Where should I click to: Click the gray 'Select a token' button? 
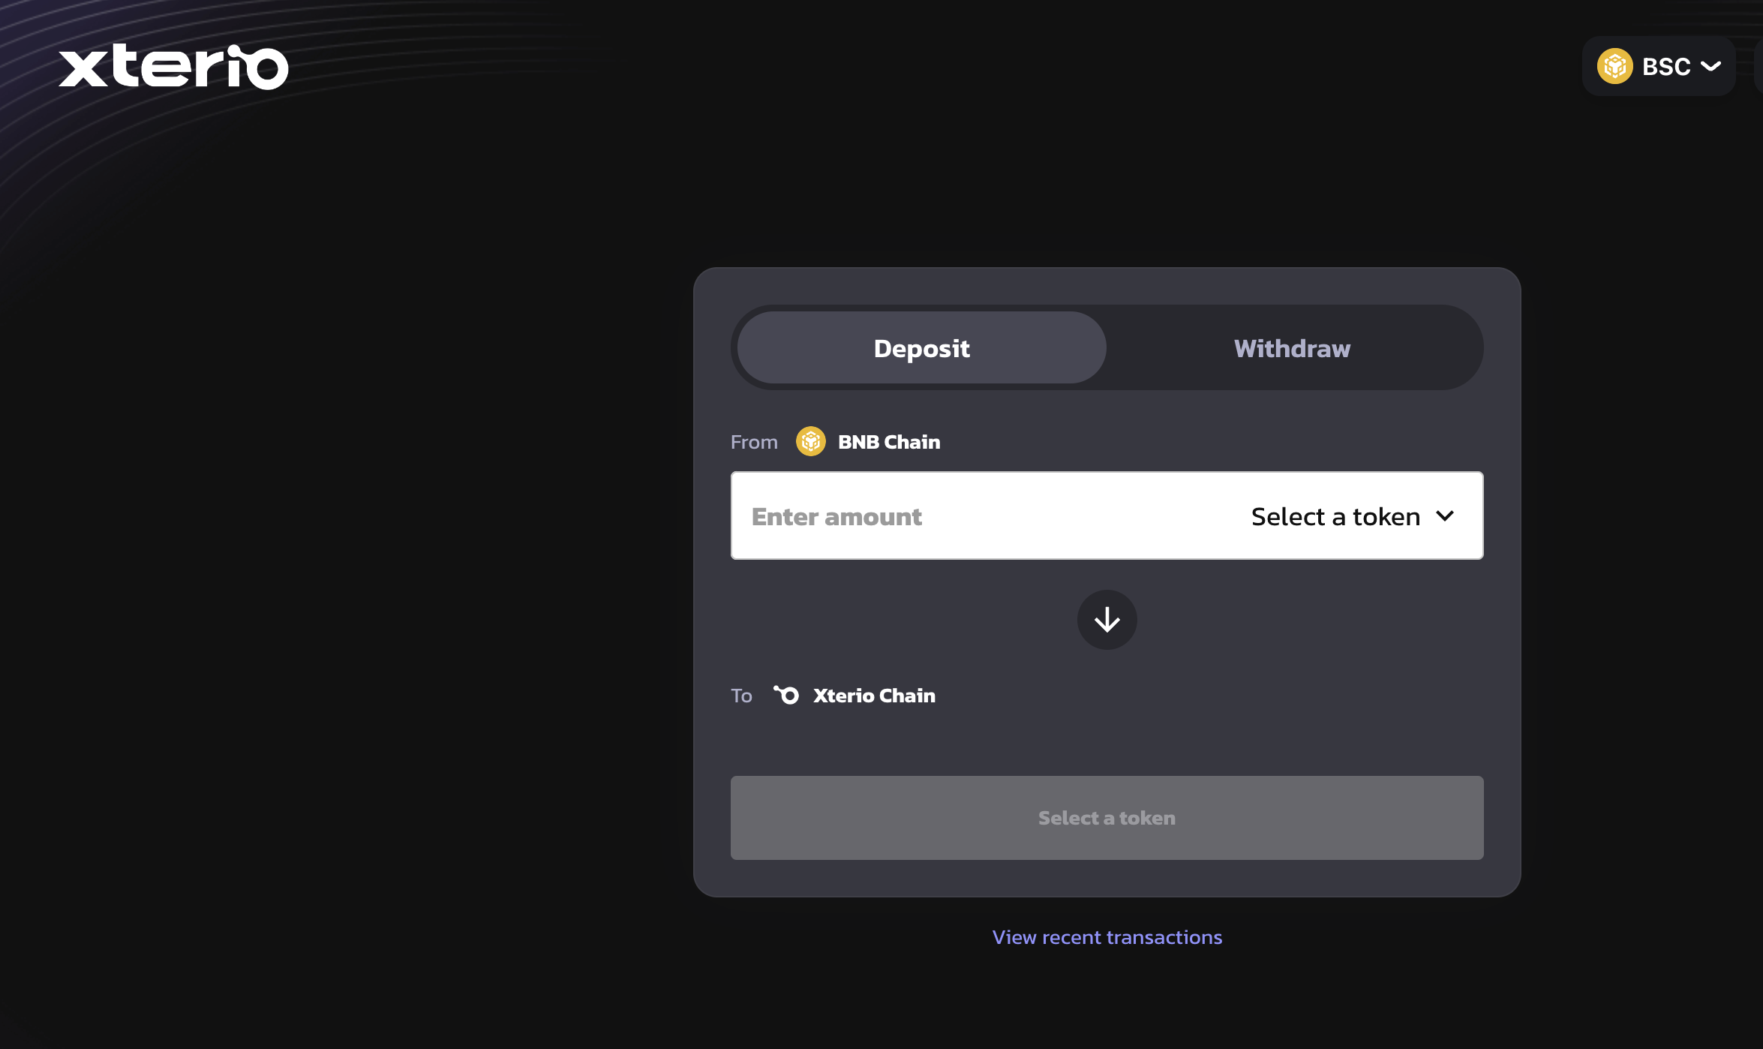(x=1107, y=818)
